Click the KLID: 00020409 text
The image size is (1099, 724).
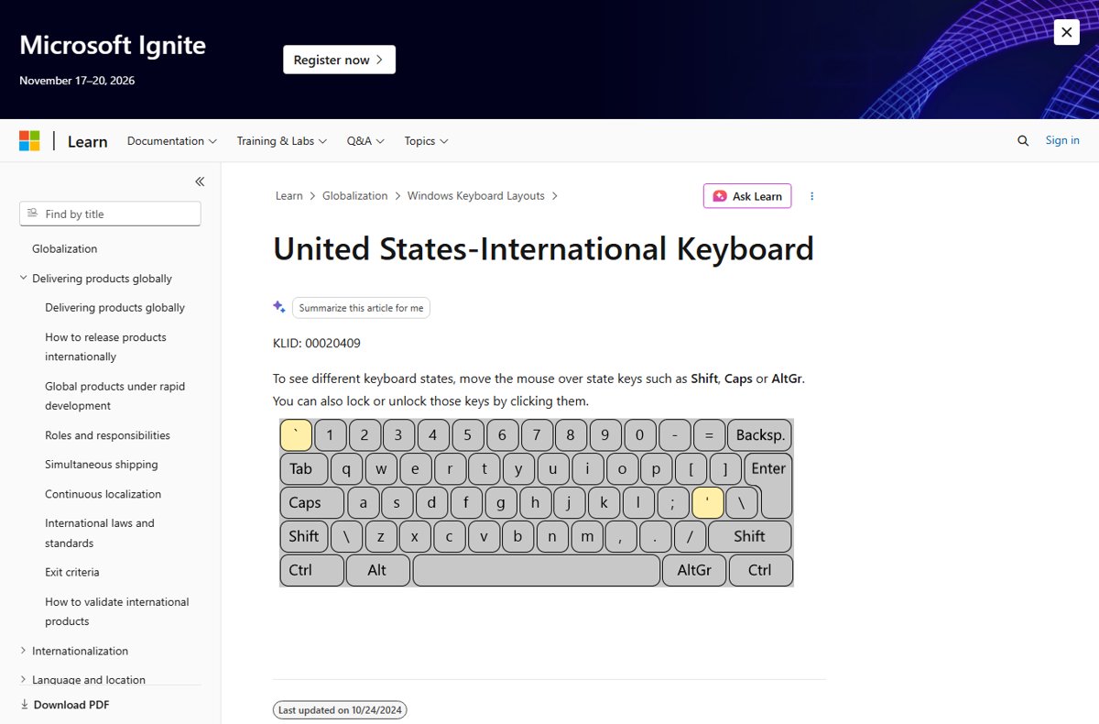(x=317, y=344)
